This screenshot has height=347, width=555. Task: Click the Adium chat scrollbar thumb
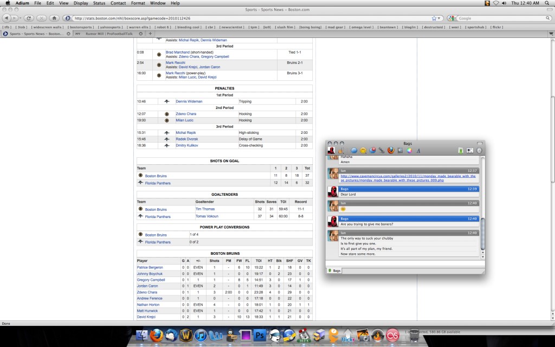[x=482, y=234]
